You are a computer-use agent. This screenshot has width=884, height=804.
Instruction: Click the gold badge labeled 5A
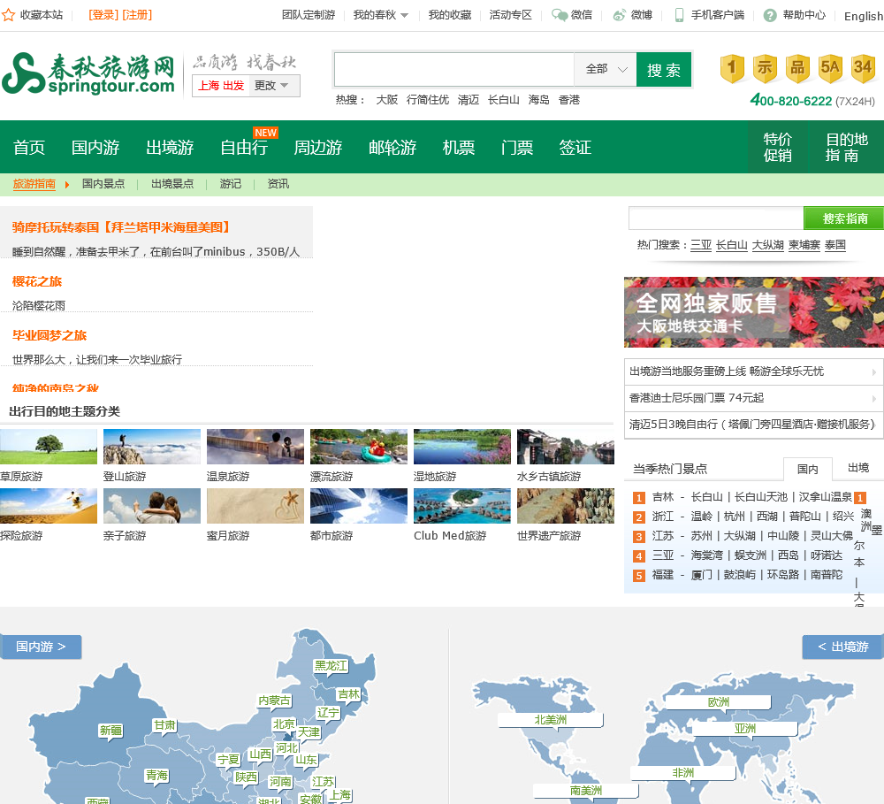(830, 69)
